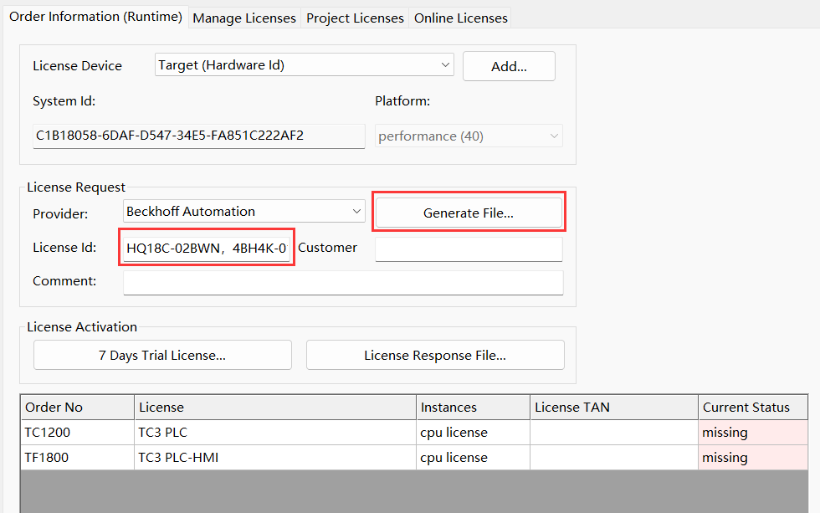Focus the System Id field

pos(199,136)
